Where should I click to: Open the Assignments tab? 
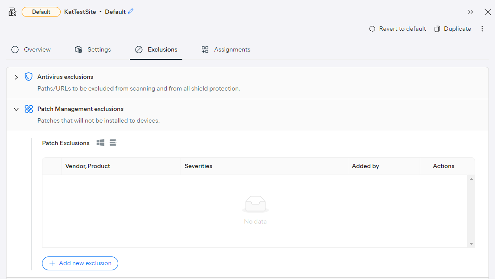pos(226,50)
